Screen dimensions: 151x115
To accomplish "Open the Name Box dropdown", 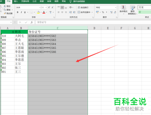I will [x=11, y=22].
